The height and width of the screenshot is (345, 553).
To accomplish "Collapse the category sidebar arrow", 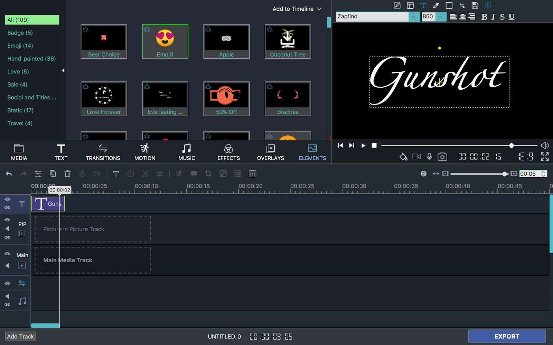I will pyautogui.click(x=63, y=70).
